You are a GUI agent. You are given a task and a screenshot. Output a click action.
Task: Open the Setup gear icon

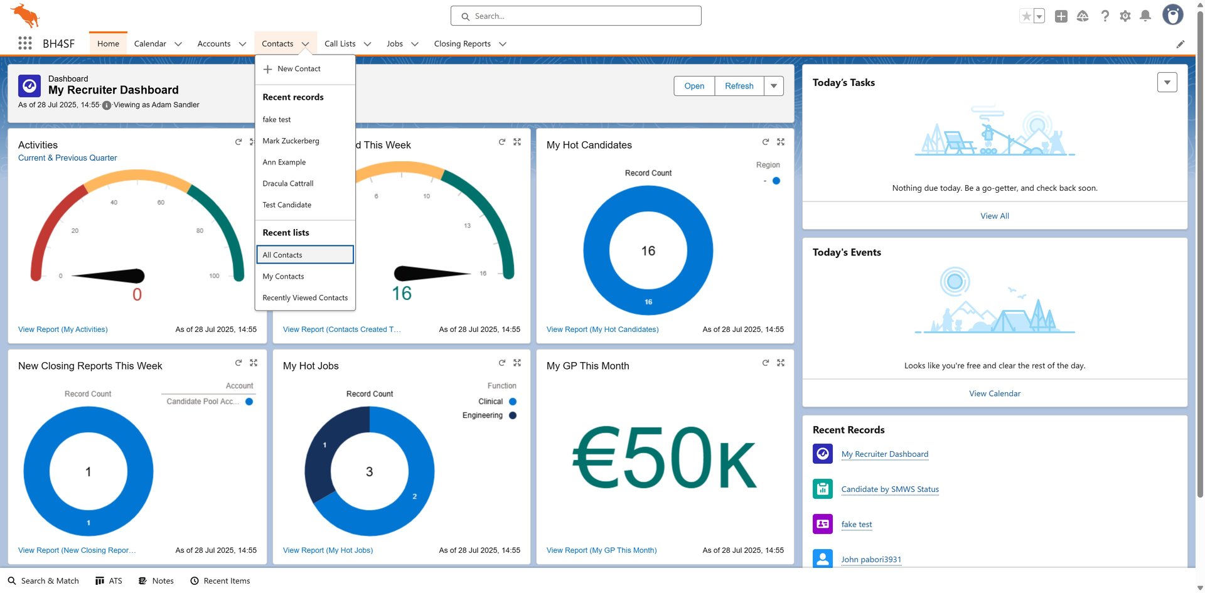tap(1125, 16)
